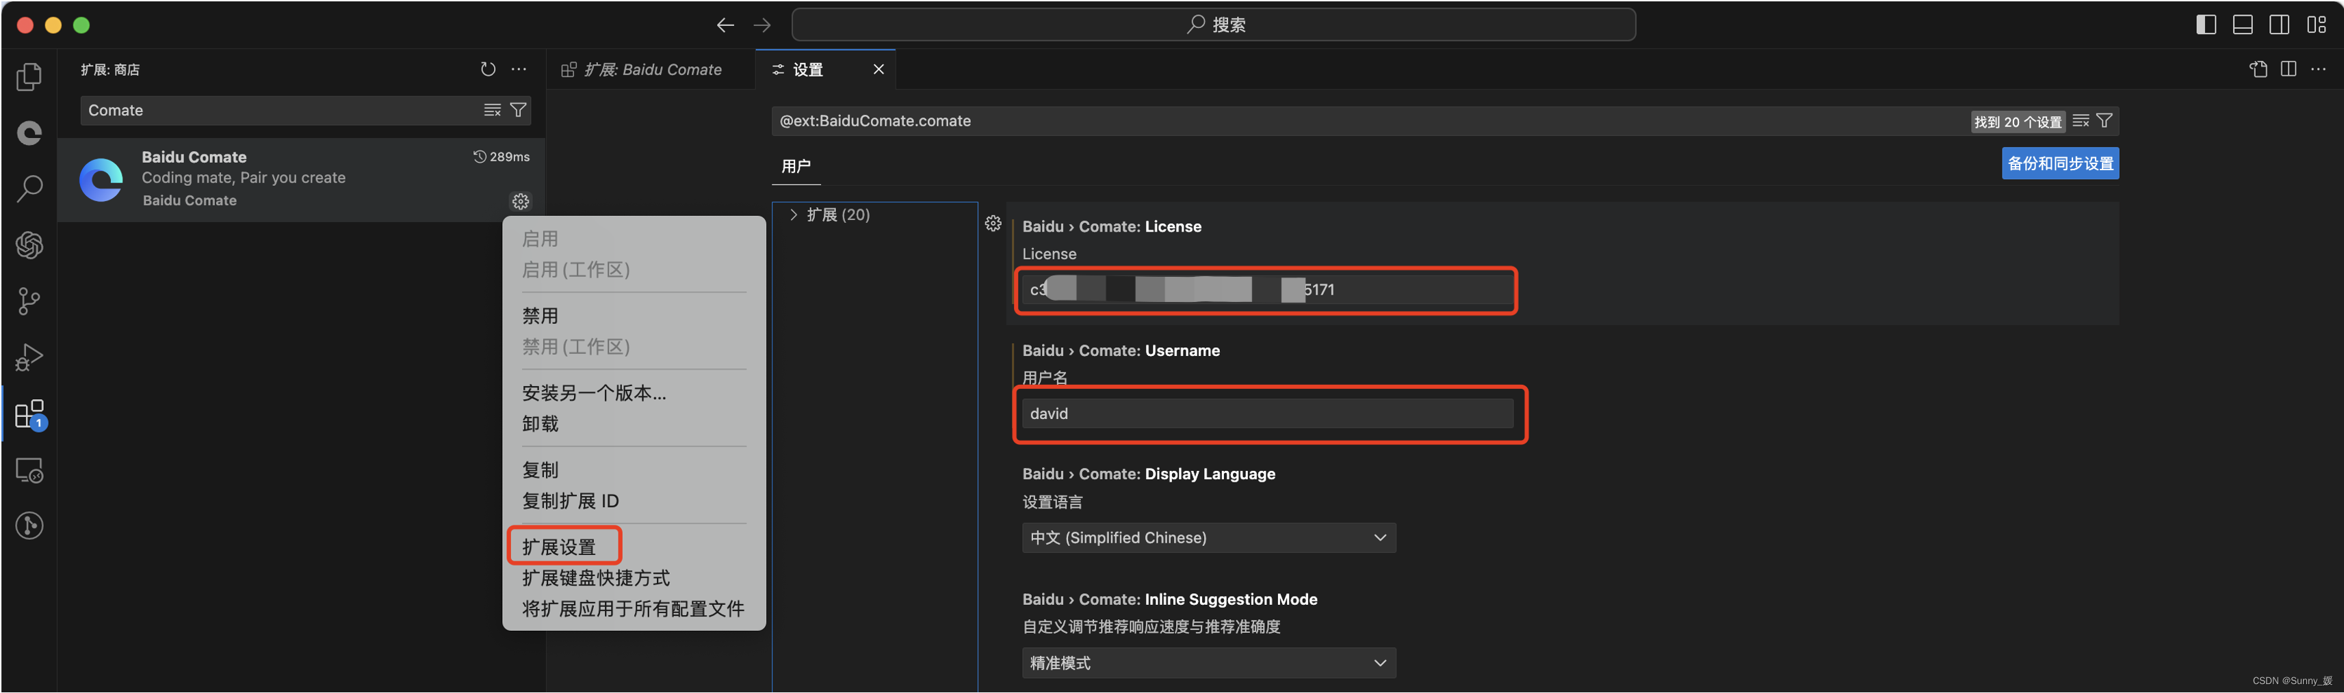2344x693 pixels.
Task: Choose 复制 in the context menu
Action: 541,470
